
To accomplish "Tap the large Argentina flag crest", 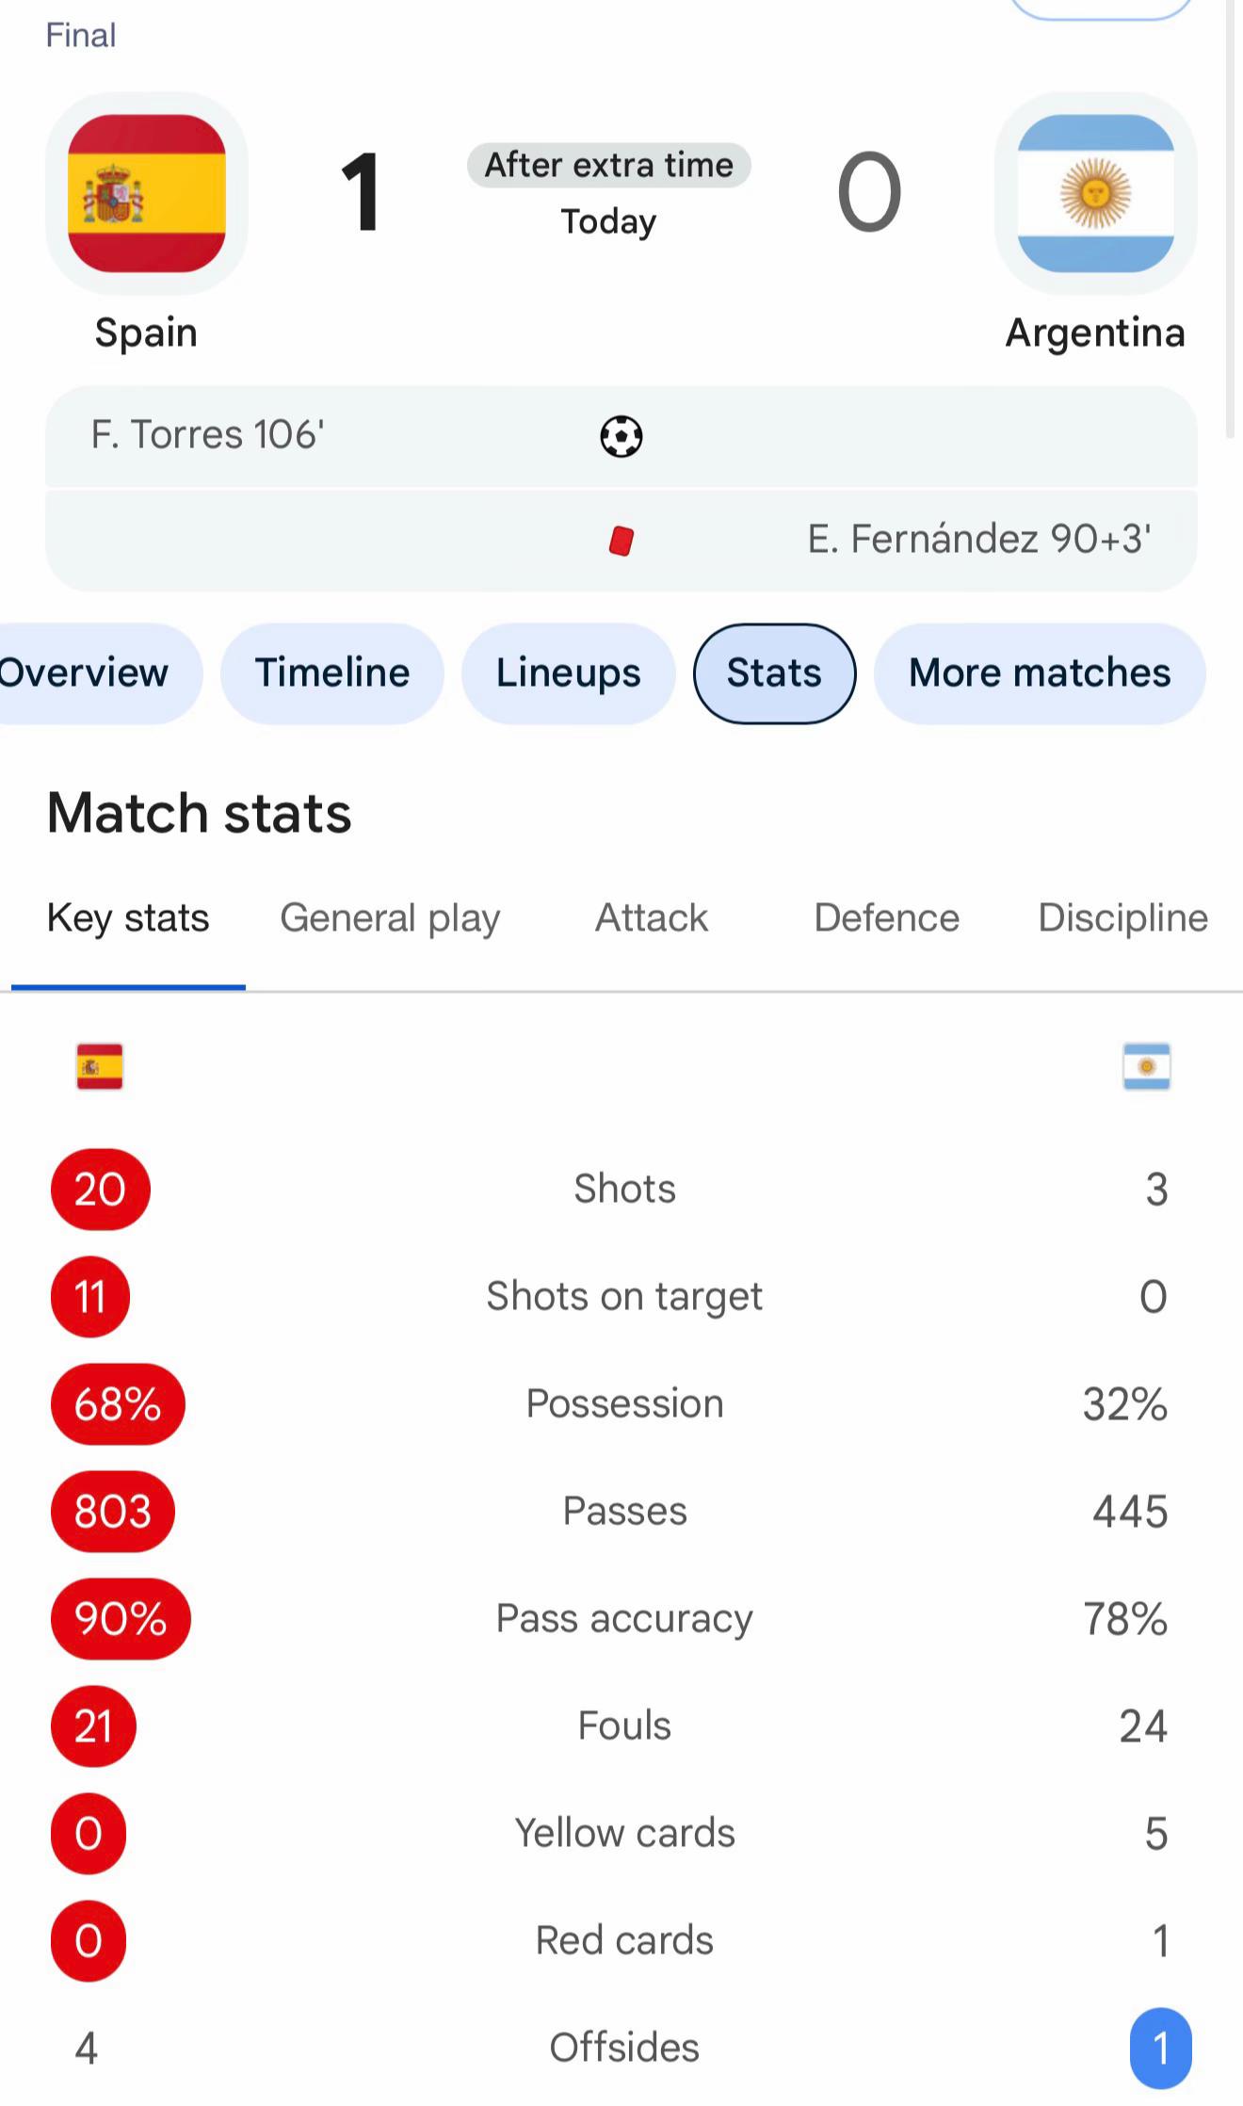I will [1096, 193].
